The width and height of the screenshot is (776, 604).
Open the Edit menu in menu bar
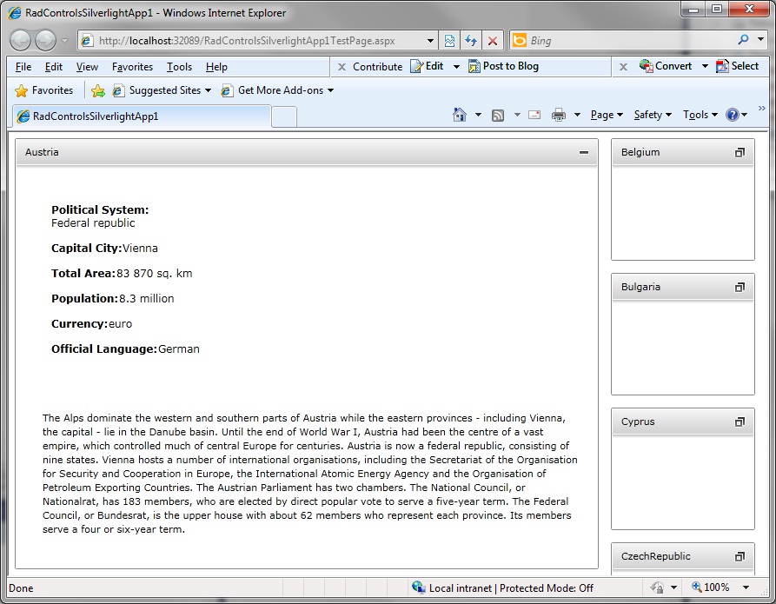54,67
